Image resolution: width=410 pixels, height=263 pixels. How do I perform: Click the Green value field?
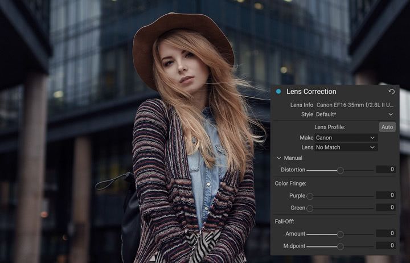point(386,207)
